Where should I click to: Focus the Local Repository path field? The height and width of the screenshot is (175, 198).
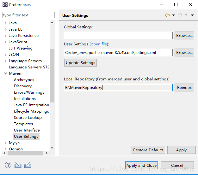tap(118, 88)
